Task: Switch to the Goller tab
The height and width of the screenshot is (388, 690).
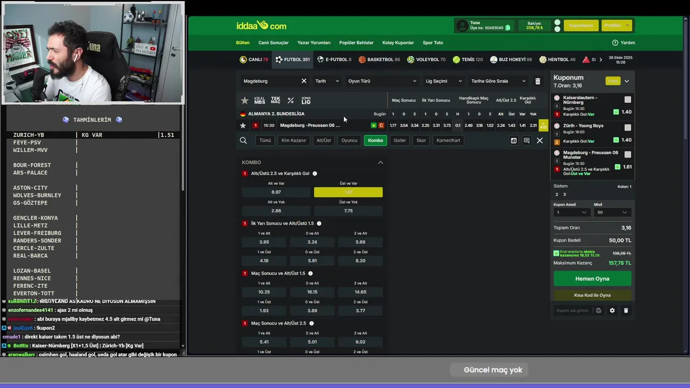Action: pyautogui.click(x=399, y=140)
